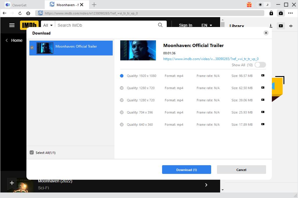Click the trailer thumbnail in the list
This screenshot has width=298, height=198.
point(45,48)
